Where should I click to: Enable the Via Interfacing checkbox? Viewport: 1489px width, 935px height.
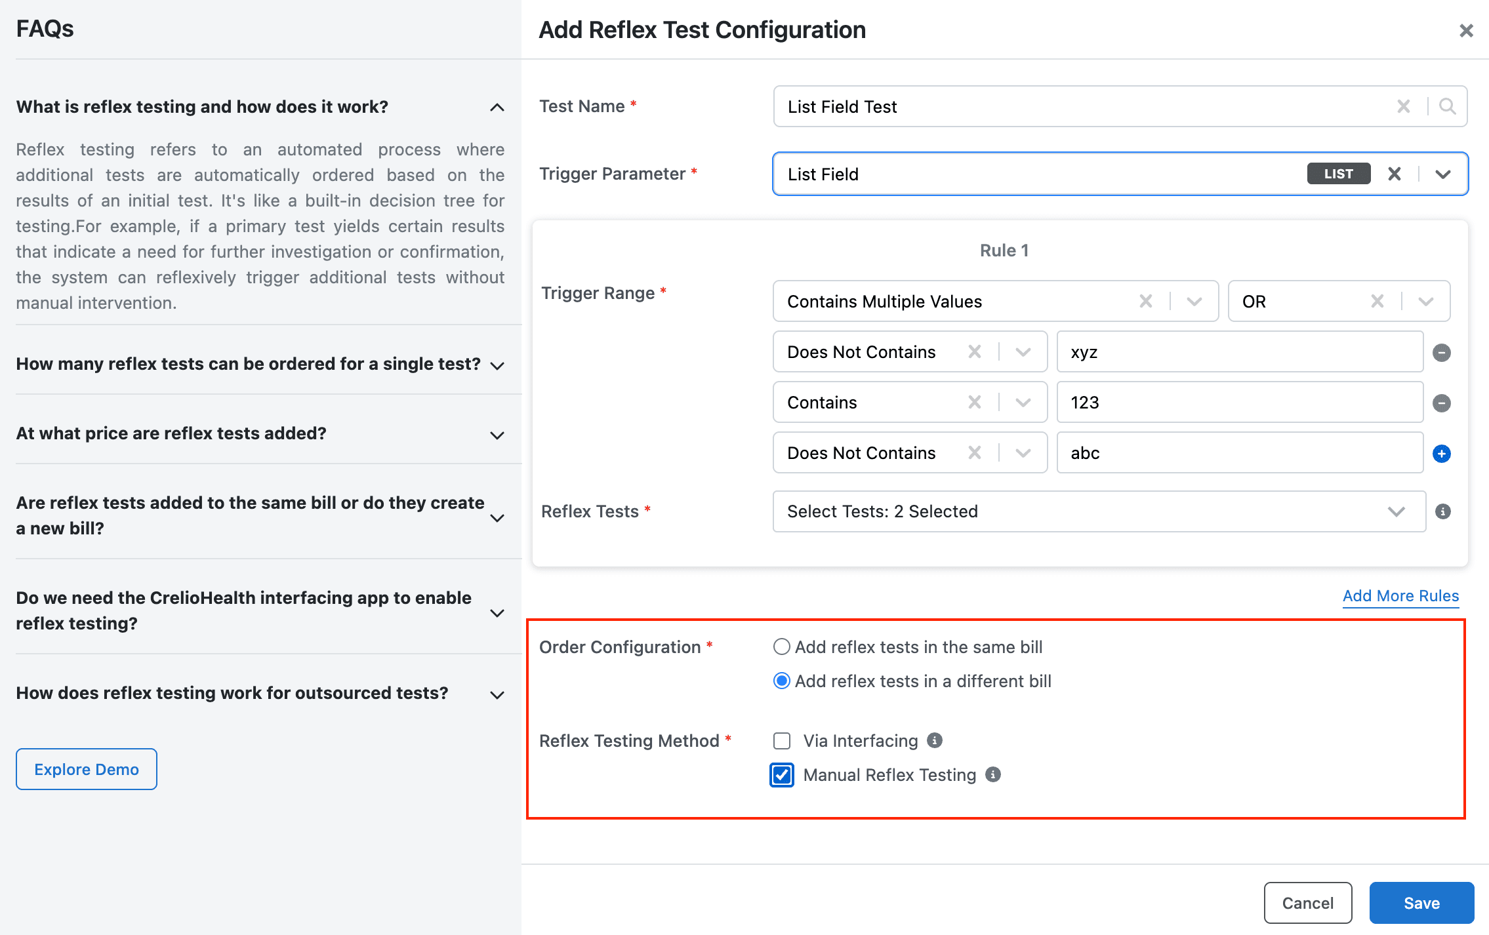[x=782, y=741]
